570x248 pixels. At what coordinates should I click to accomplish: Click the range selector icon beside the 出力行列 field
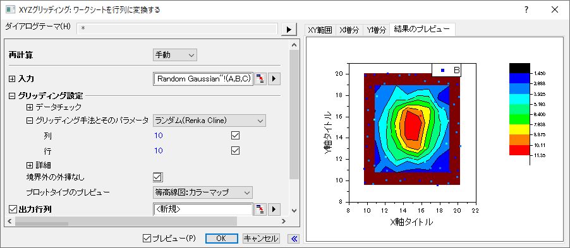(x=260, y=209)
